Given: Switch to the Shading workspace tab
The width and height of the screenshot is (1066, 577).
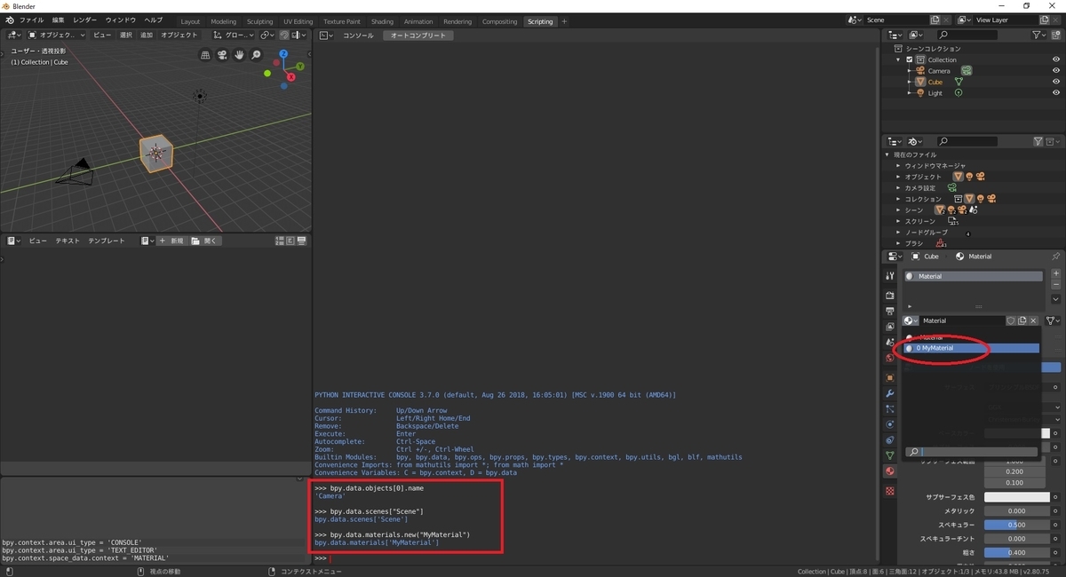Looking at the screenshot, I should point(382,21).
